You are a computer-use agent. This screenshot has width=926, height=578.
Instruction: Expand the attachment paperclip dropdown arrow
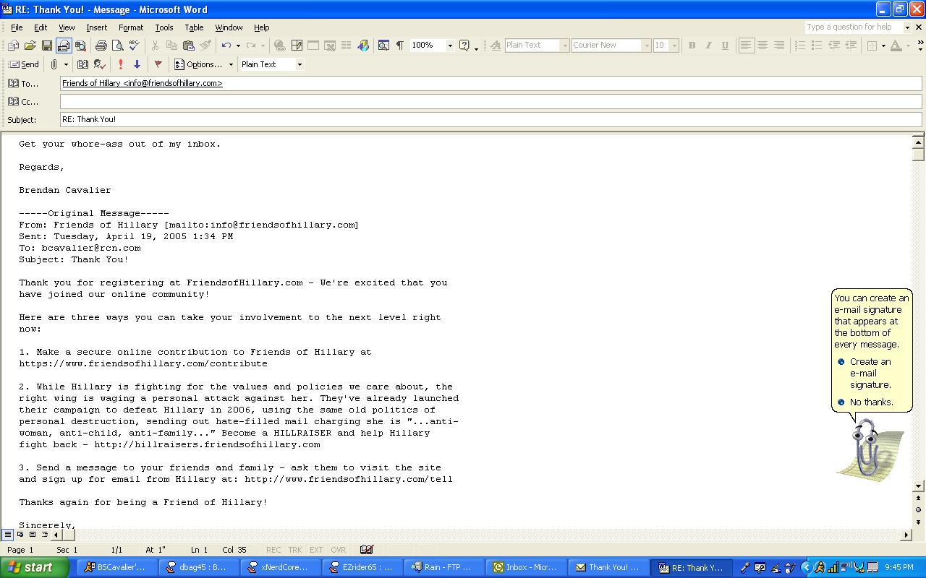pyautogui.click(x=66, y=64)
